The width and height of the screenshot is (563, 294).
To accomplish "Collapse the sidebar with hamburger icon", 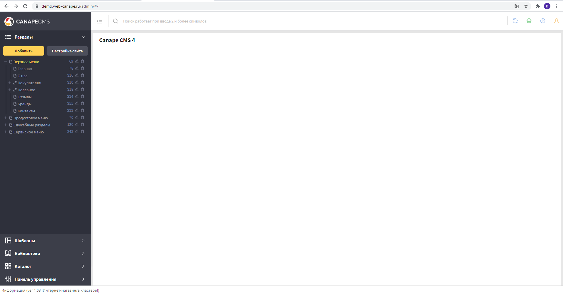I will click(100, 21).
